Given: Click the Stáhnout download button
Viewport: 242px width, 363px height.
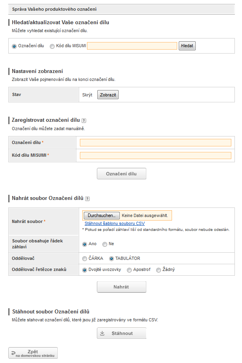Looking at the screenshot, I should tap(121, 333).
